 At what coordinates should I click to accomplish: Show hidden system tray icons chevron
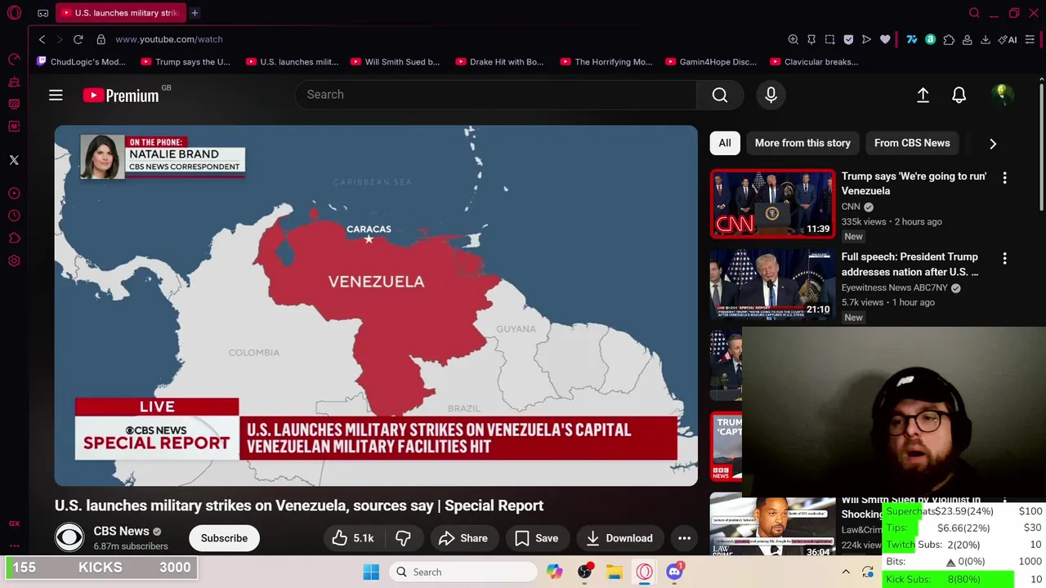[x=846, y=572]
